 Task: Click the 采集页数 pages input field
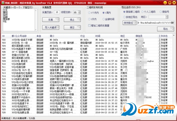point(57,12)
